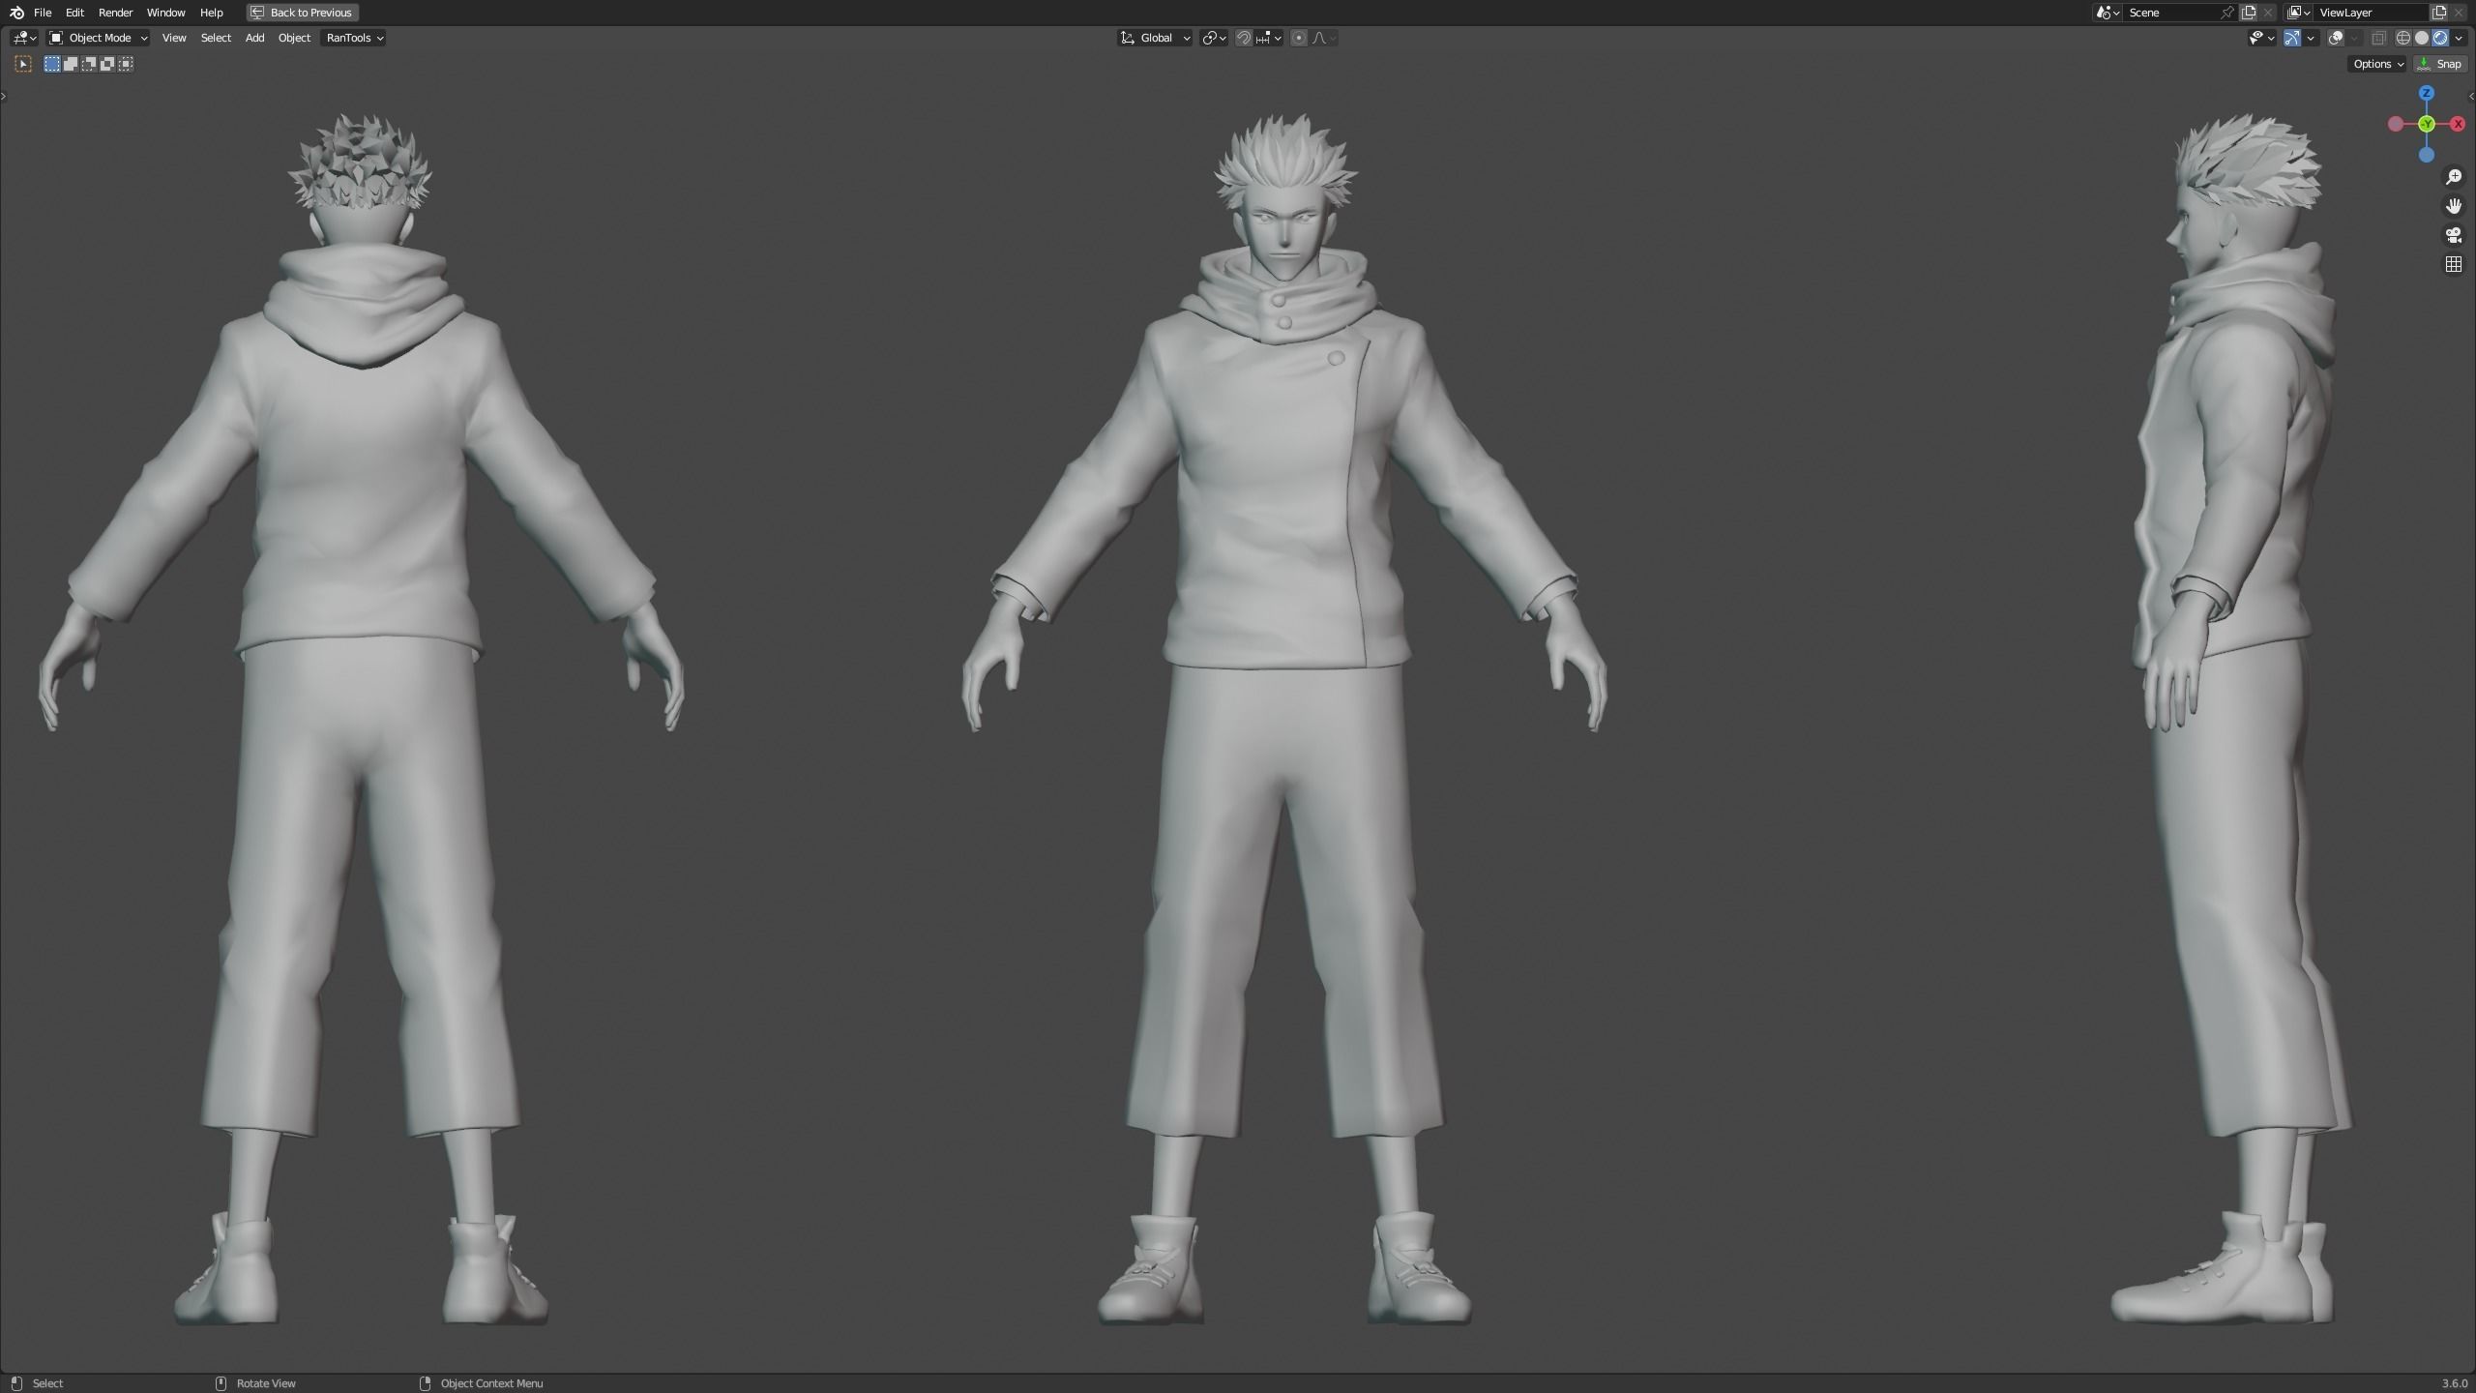Click the positive X axis on gizmo

coord(2458,124)
